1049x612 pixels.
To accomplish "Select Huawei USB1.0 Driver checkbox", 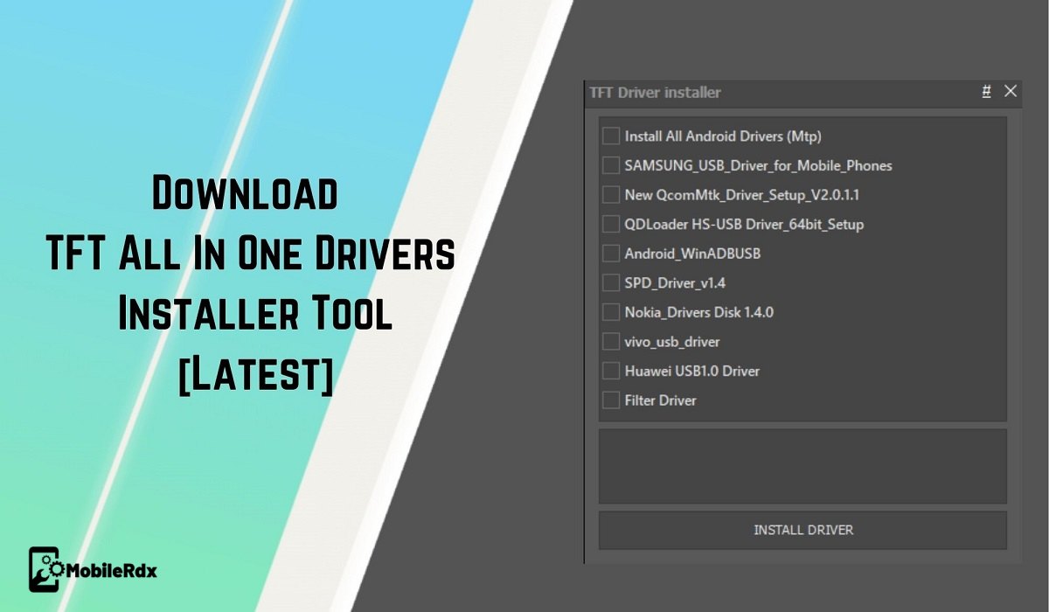I will coord(610,371).
